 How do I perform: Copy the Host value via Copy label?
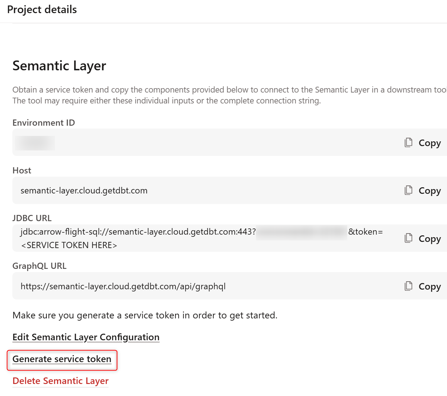(430, 191)
